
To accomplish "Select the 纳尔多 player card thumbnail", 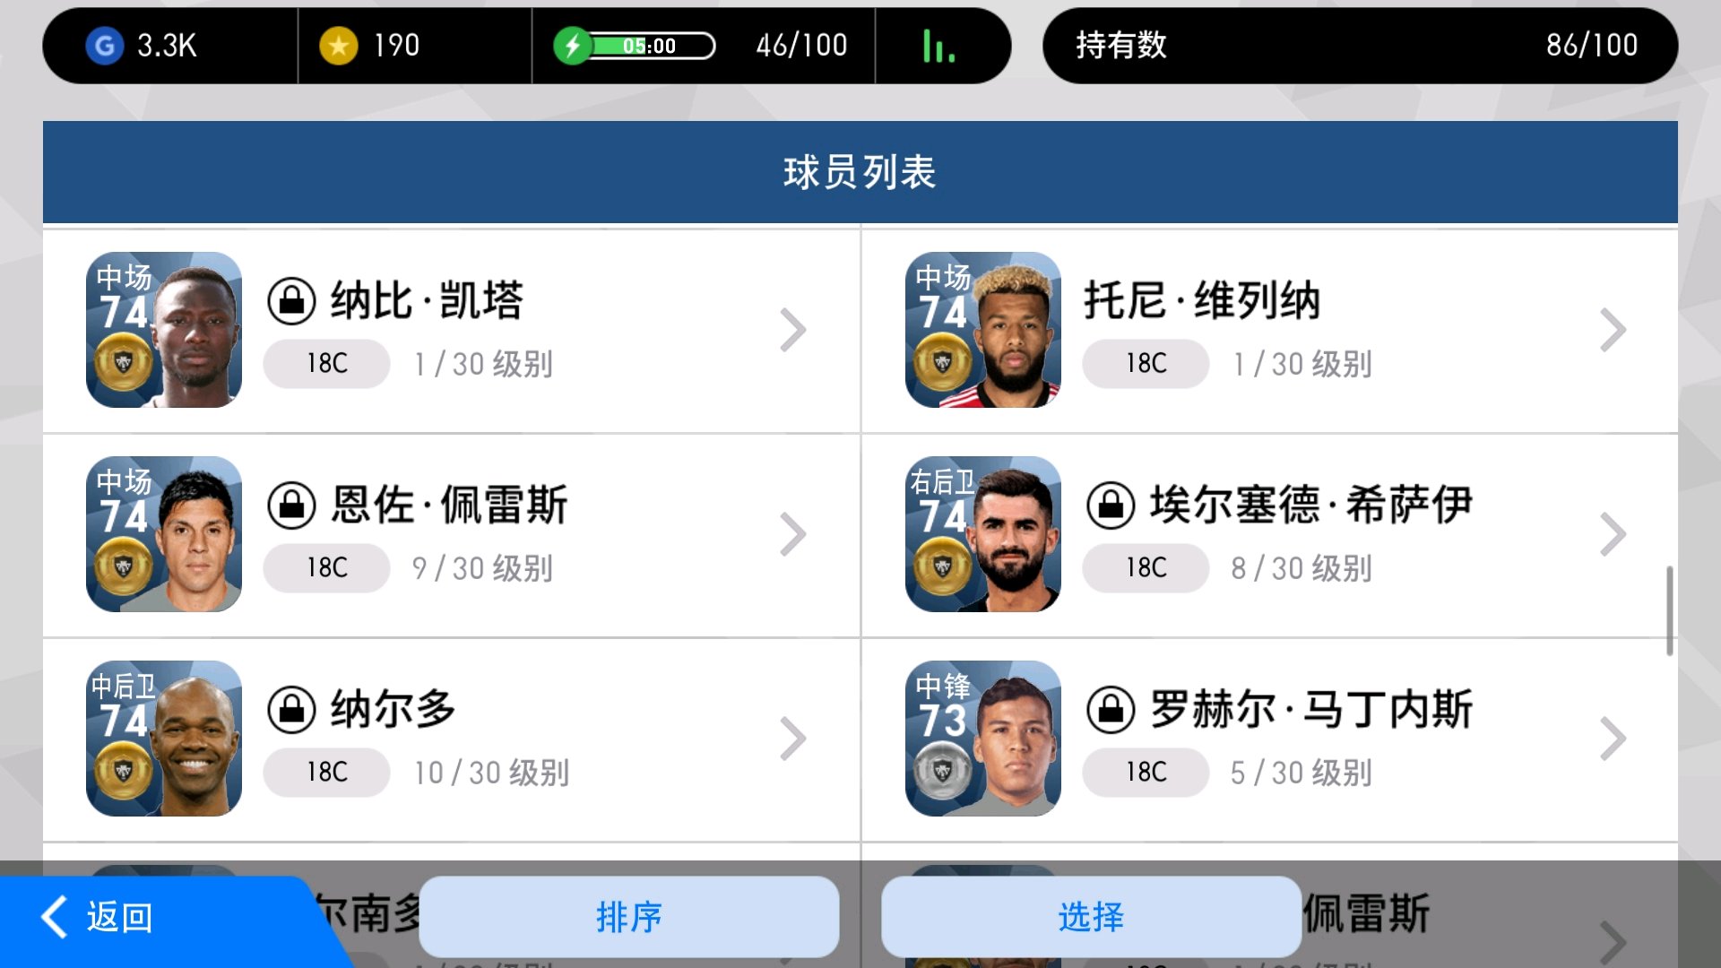I will 164,739.
